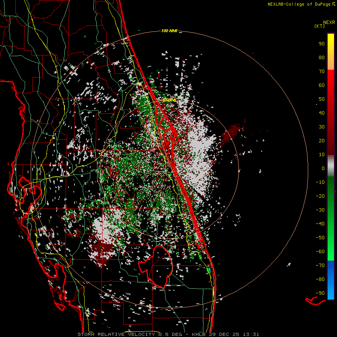Screen dimensions: 337x337
Task: Click the positive 90 velocity scale label
Action: coord(322,44)
